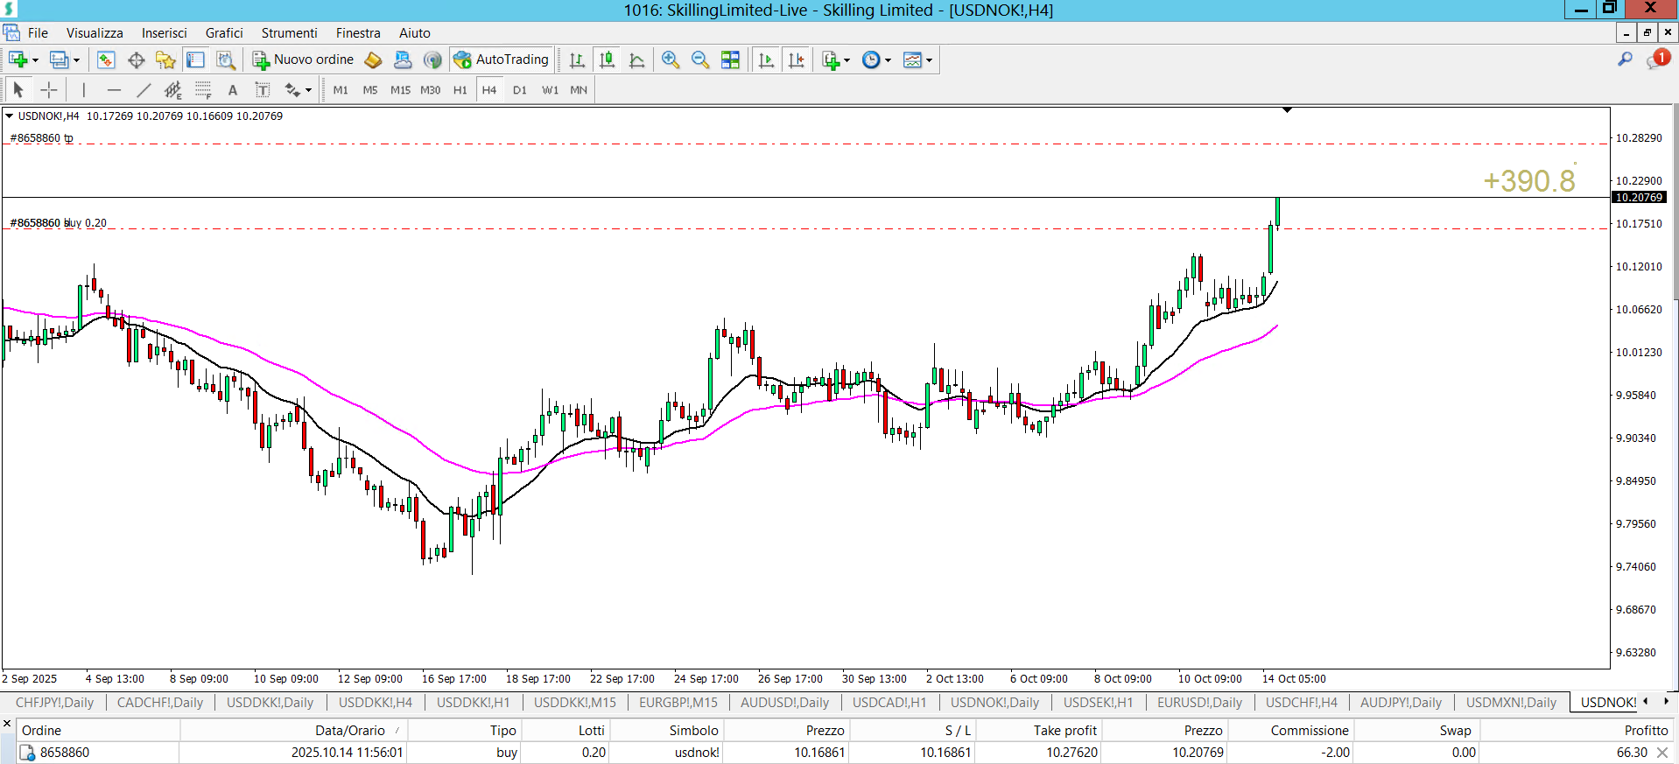Switch timeframe to D1

coord(520,90)
